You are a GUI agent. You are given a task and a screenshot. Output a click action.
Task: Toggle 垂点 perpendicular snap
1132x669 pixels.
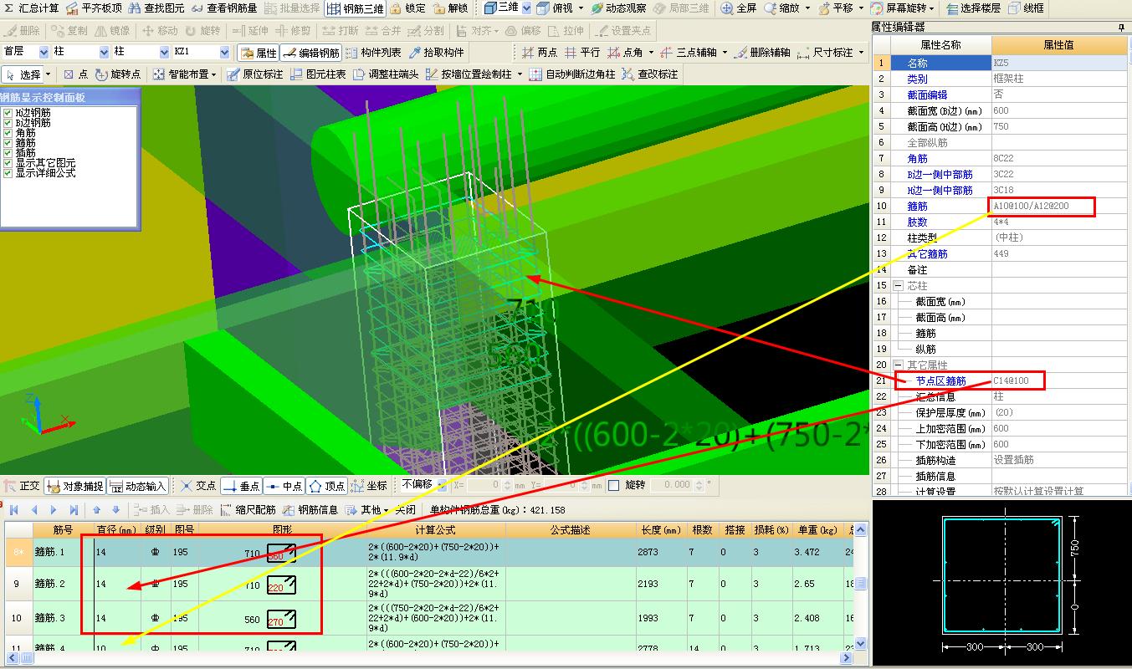pos(242,486)
